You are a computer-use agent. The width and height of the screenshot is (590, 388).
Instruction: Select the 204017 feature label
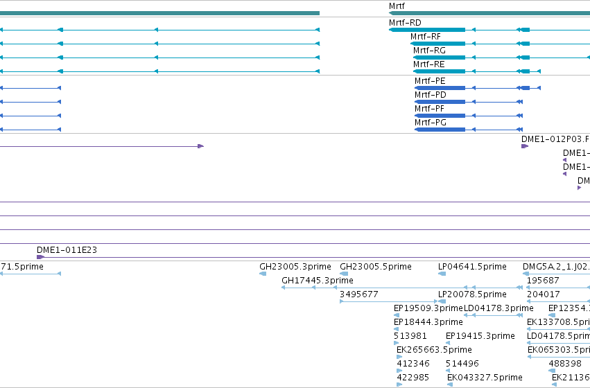tap(544, 294)
